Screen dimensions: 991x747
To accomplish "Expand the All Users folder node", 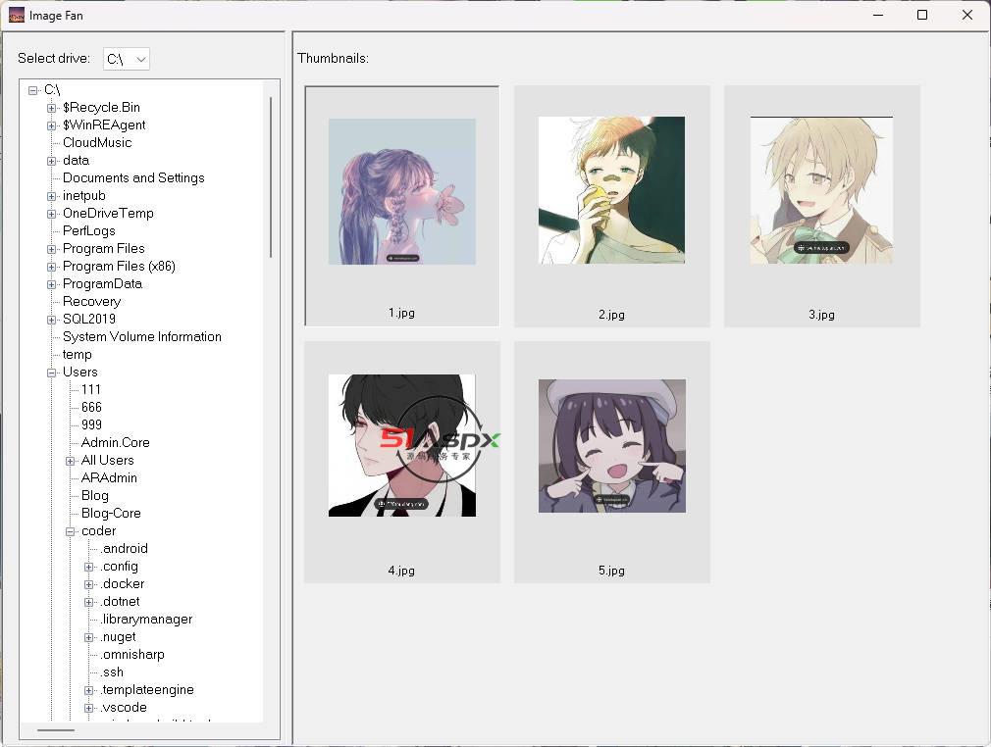I will (71, 461).
